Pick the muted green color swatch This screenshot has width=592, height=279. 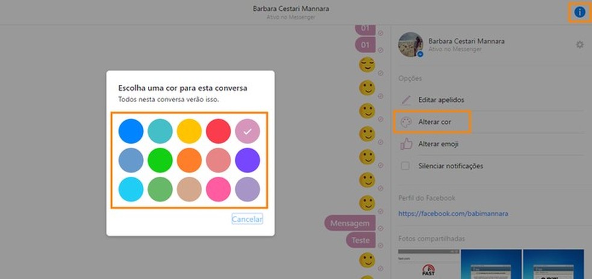click(160, 189)
